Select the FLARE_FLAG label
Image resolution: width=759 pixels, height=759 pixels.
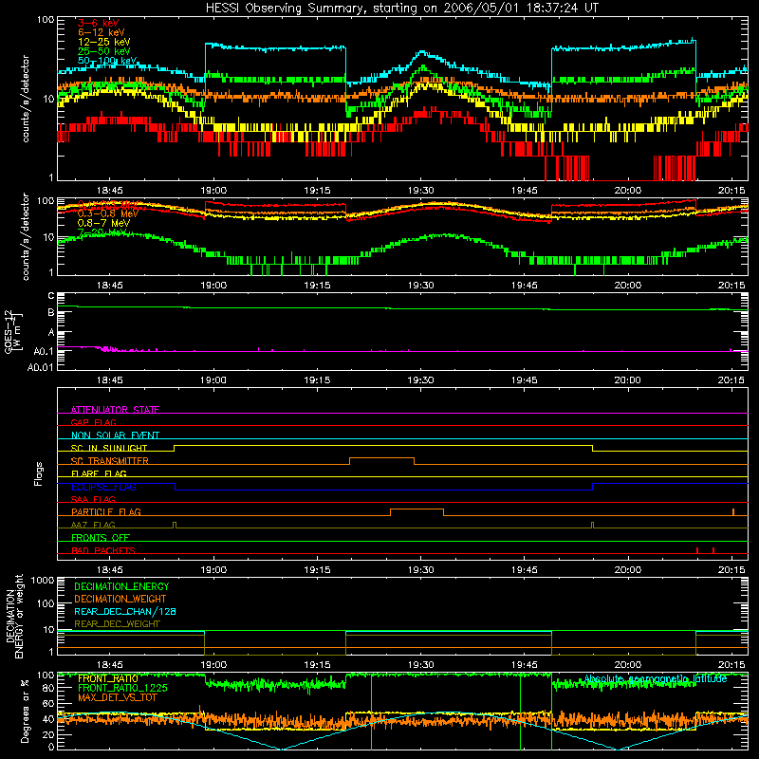(99, 473)
